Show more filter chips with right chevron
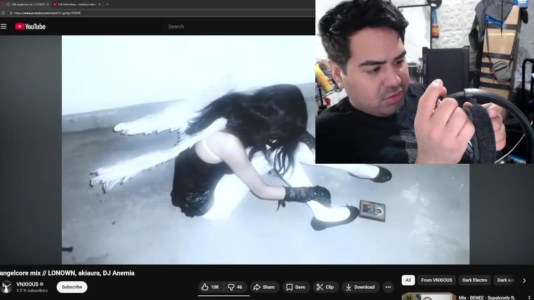The height and width of the screenshot is (300, 534). (524, 280)
